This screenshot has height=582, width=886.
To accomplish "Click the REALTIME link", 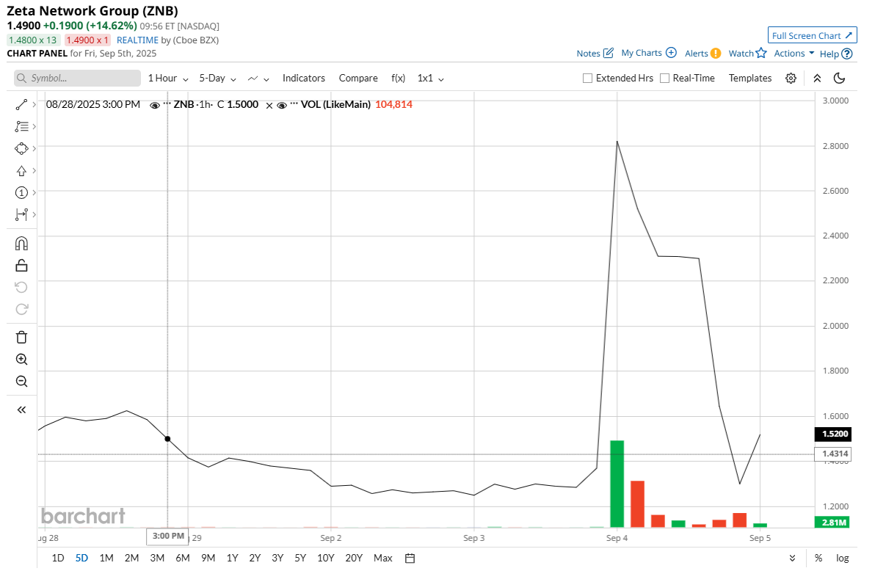I will click(137, 40).
